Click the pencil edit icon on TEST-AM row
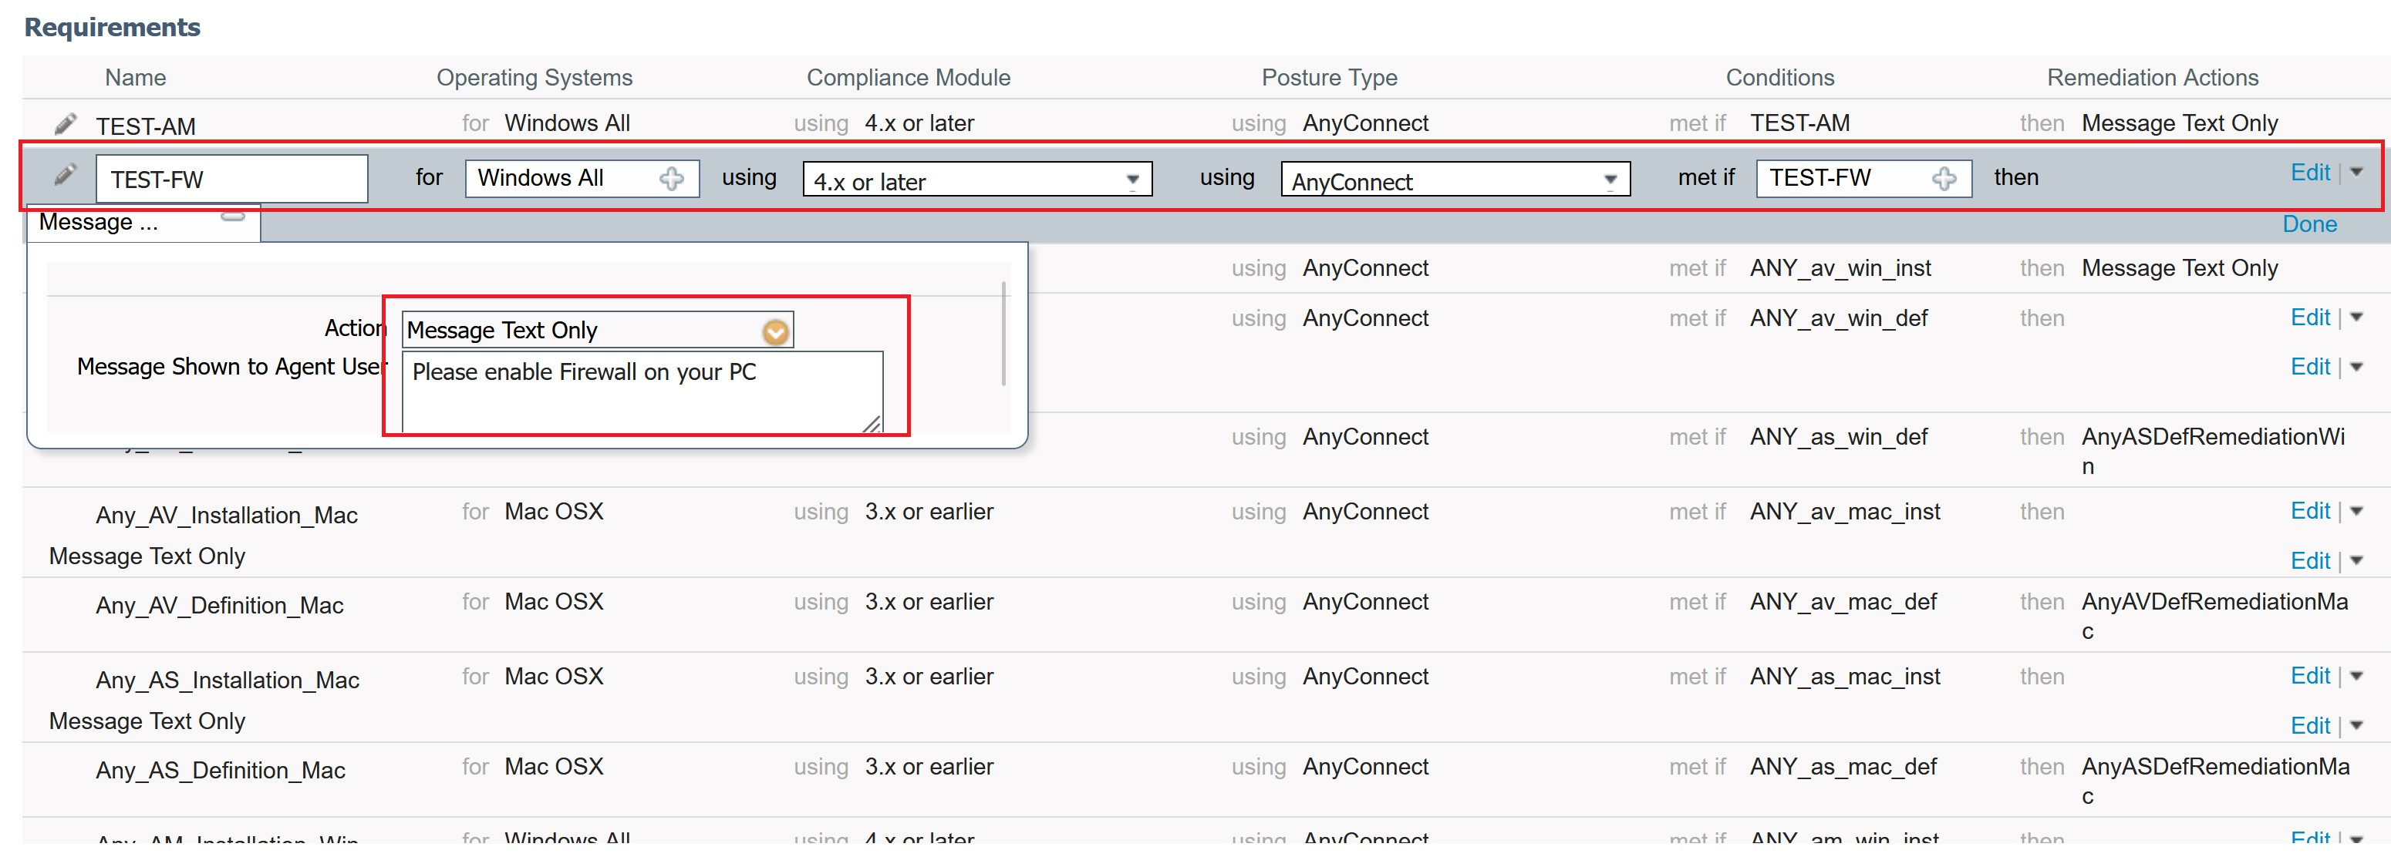Viewport: 2391px width, 857px height. (x=64, y=122)
